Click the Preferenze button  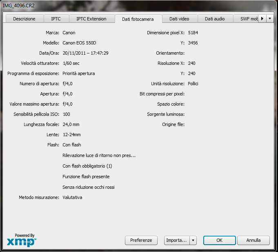coord(141,240)
